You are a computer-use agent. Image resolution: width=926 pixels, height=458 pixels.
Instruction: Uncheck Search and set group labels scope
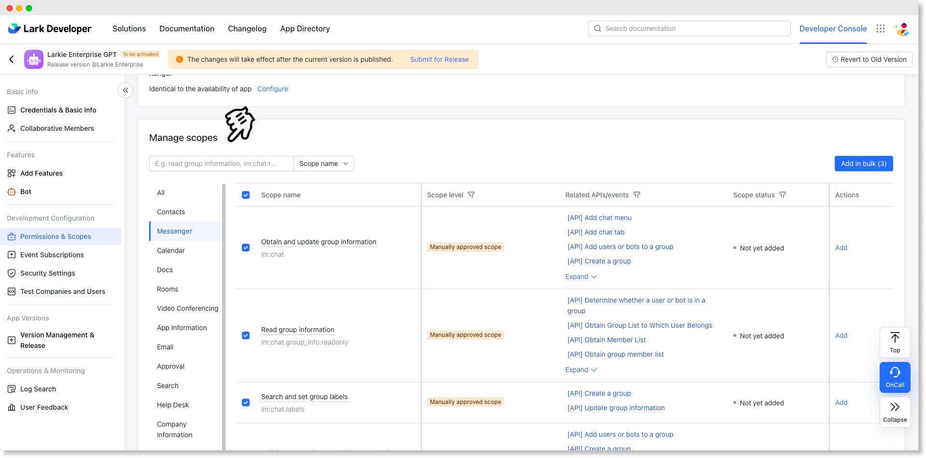pyautogui.click(x=246, y=402)
